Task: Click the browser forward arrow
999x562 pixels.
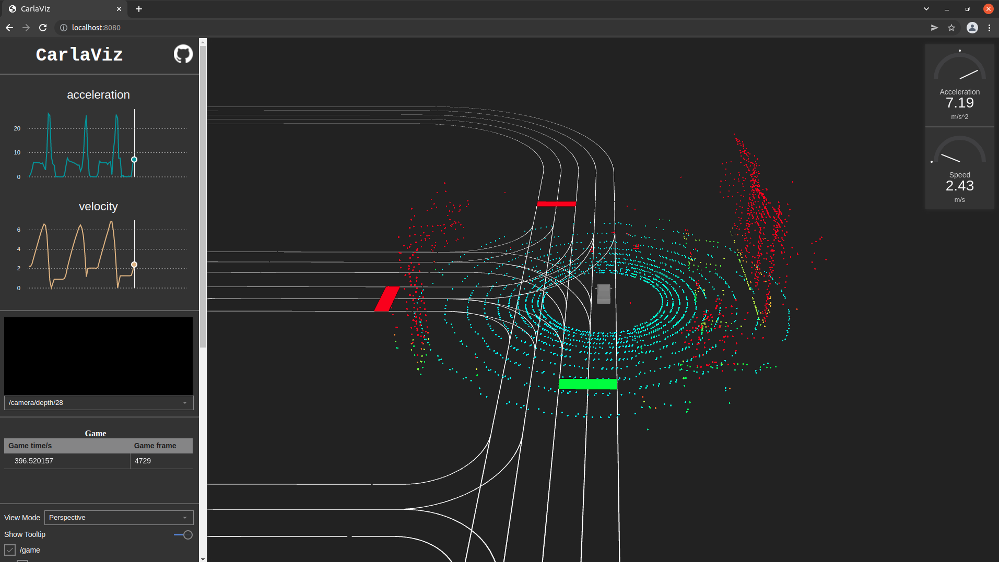Action: 26,28
